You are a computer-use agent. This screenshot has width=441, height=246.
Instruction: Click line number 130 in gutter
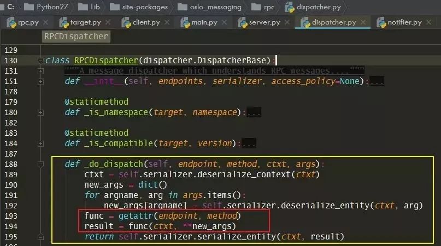coord(11,61)
